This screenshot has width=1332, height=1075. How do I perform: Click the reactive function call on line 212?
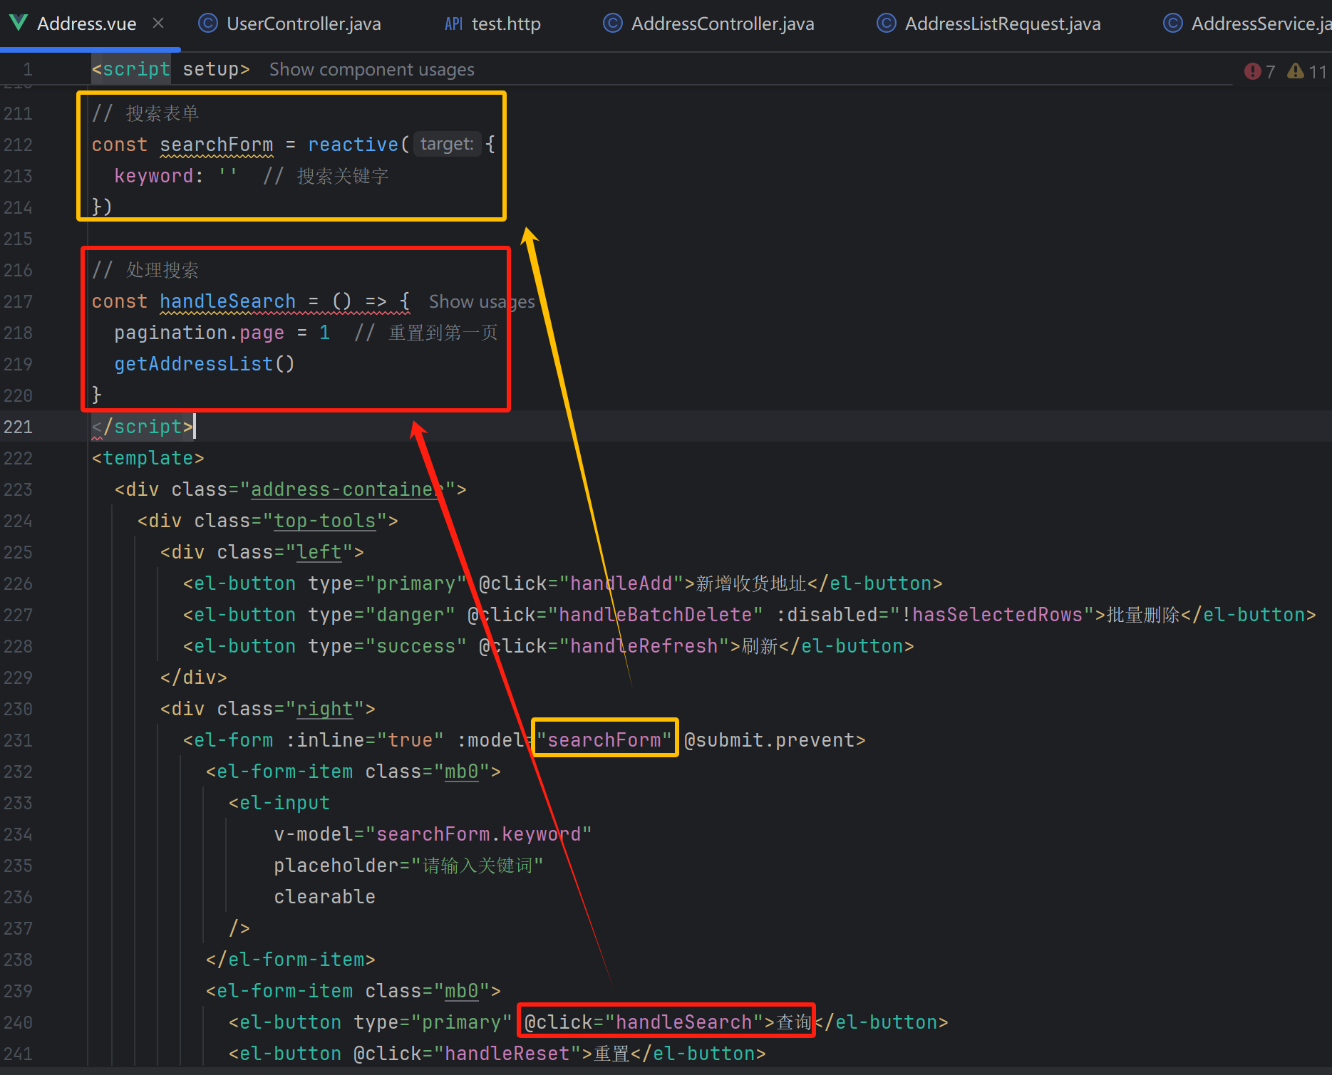pyautogui.click(x=353, y=145)
